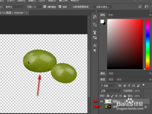Close the 图层 1 document tab
Image resolution: width=152 pixels, height=114 pixels.
coord(26,13)
